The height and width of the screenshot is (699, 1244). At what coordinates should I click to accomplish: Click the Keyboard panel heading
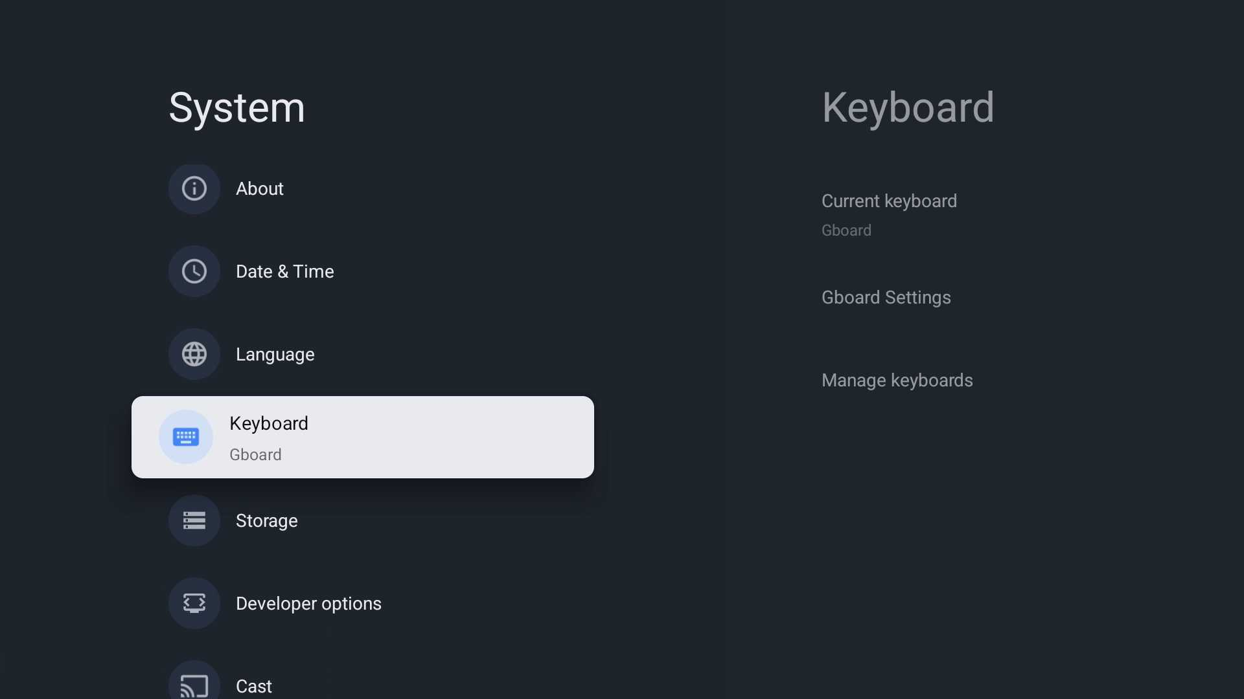click(x=908, y=107)
